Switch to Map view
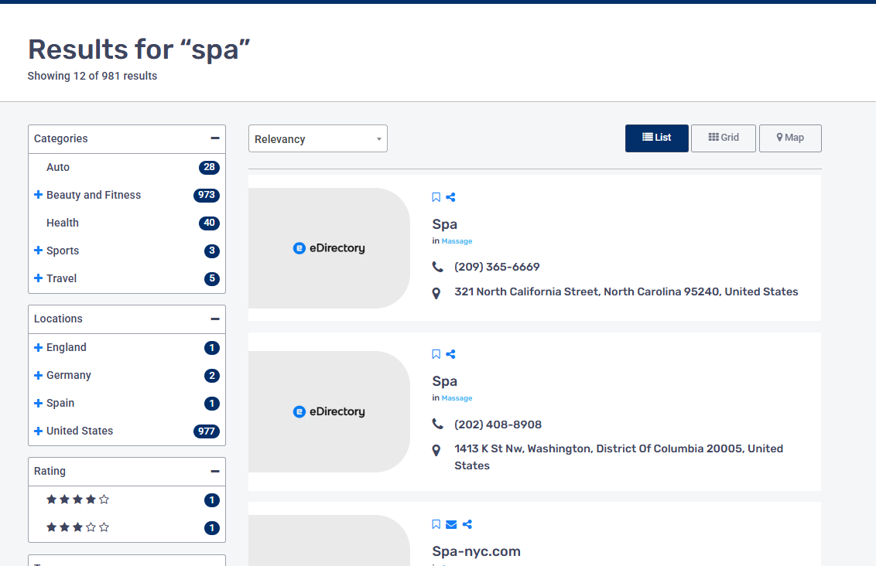Viewport: 876px width, 566px height. (x=790, y=138)
